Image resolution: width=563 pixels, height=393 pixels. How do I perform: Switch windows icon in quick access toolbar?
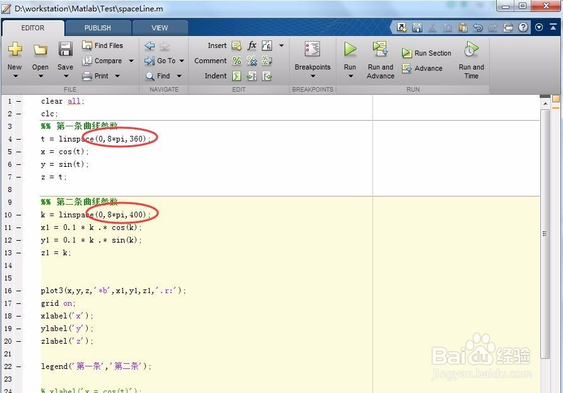point(507,27)
